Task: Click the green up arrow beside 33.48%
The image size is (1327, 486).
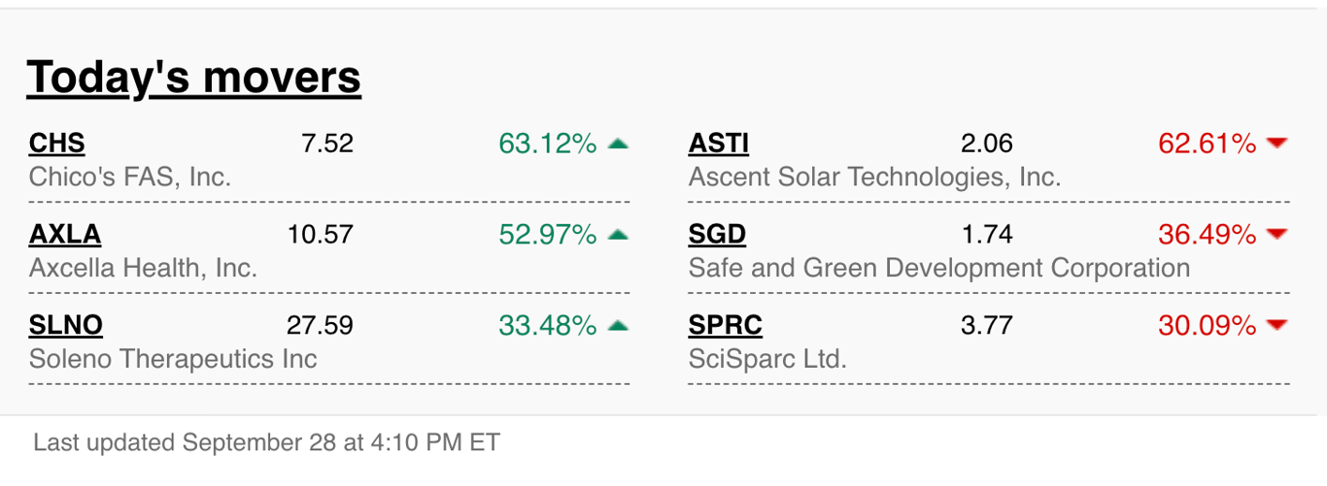Action: (618, 325)
